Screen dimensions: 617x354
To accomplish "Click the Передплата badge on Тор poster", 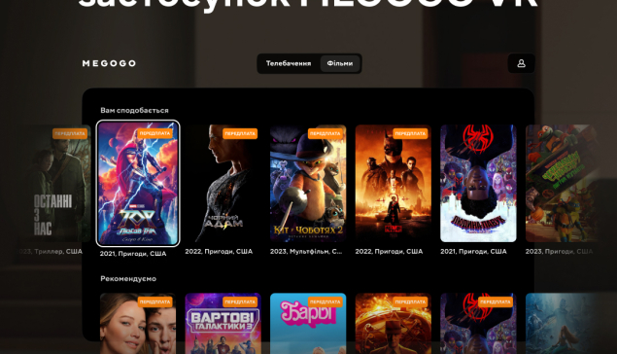I will click(155, 133).
